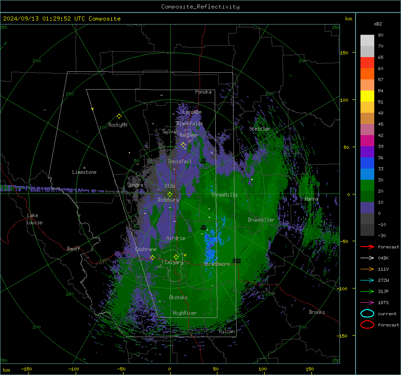The height and width of the screenshot is (375, 401).
Task: Choose the slate blue 10 dBZ swatch
Action: [x=367, y=207]
